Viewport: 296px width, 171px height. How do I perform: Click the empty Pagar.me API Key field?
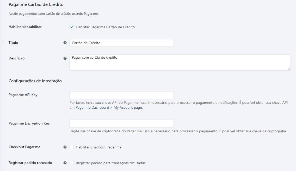(x=122, y=95)
